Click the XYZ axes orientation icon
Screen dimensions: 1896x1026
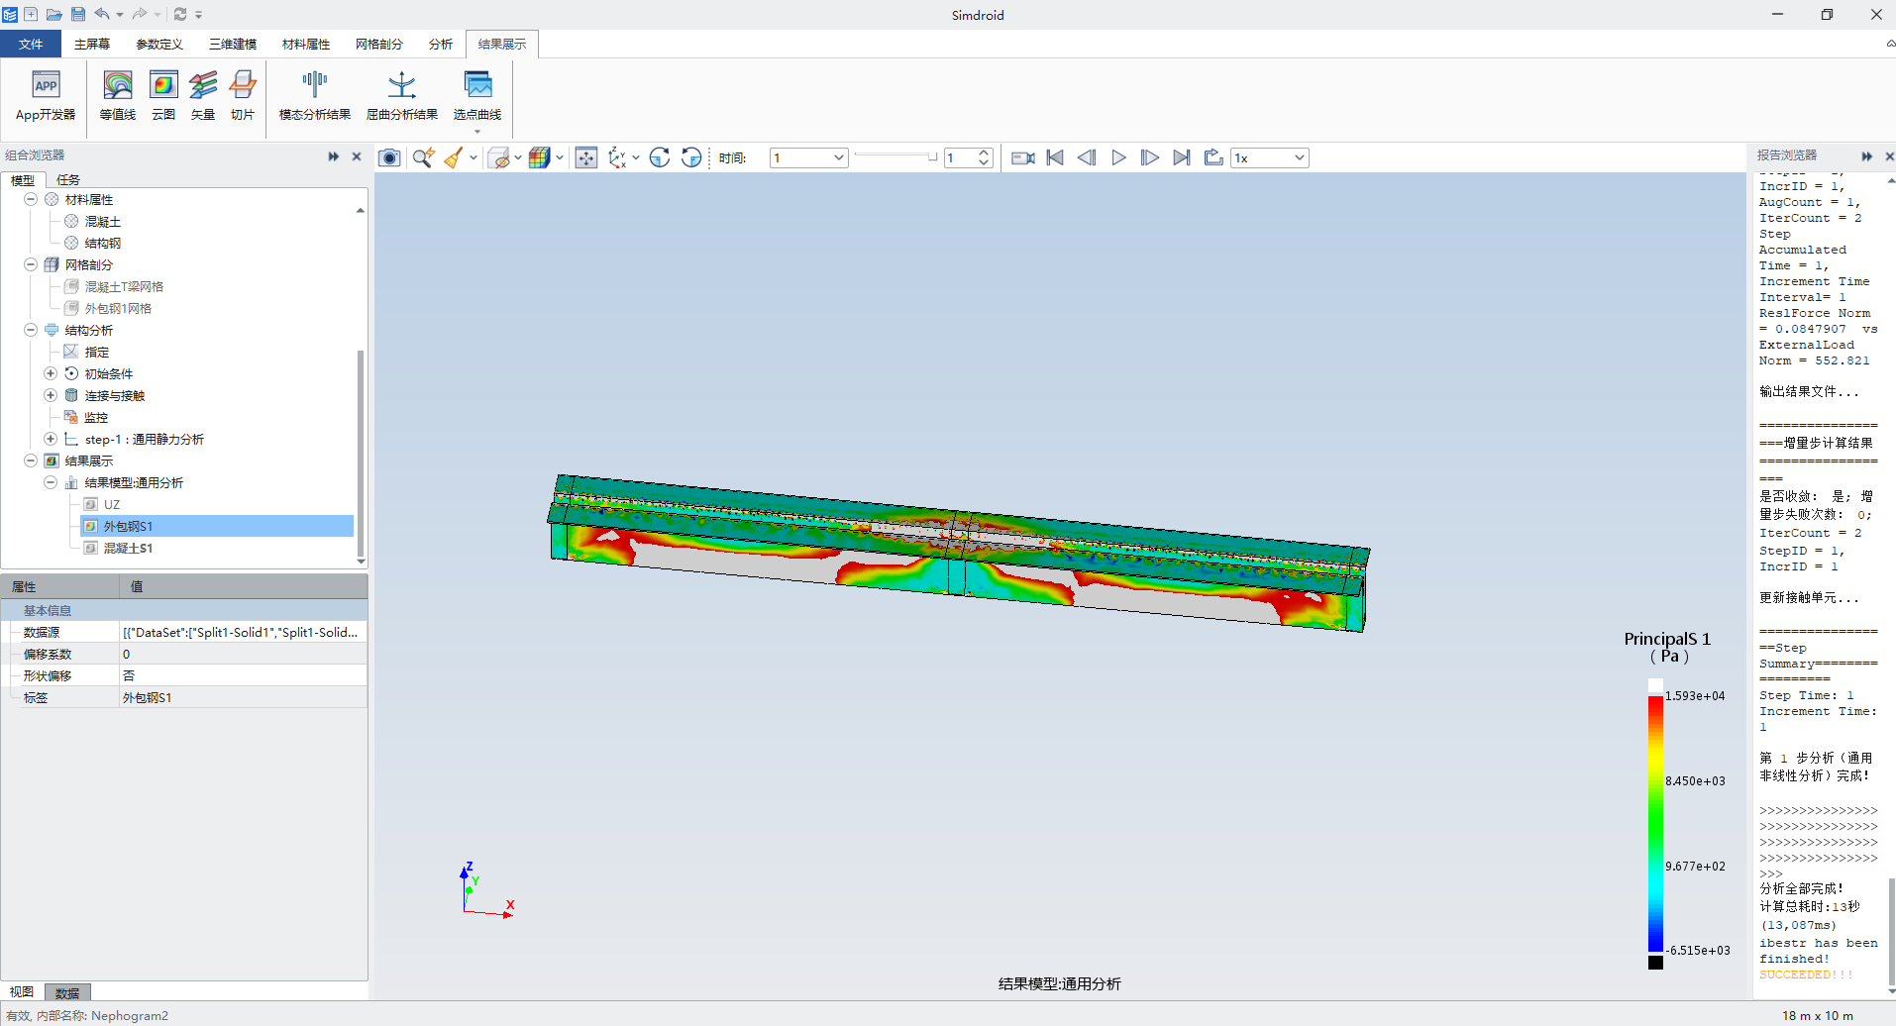(617, 157)
